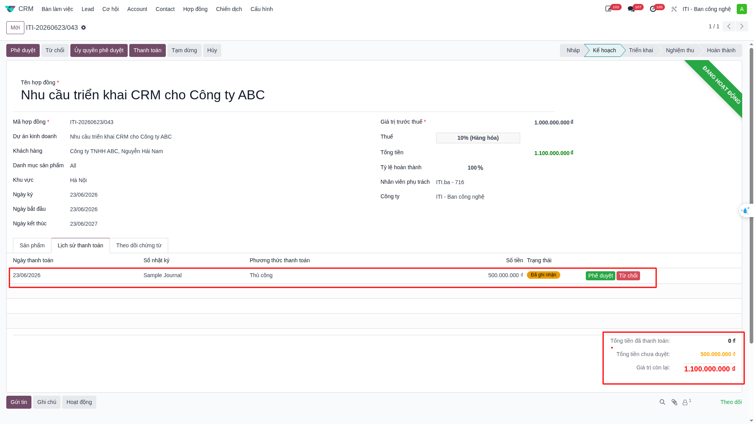
Task: Select the Lịch sử thanh toán tab
Action: [x=81, y=245]
